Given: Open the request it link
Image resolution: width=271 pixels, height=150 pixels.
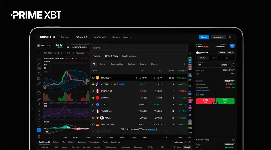Looking at the screenshot, I should (153, 129).
